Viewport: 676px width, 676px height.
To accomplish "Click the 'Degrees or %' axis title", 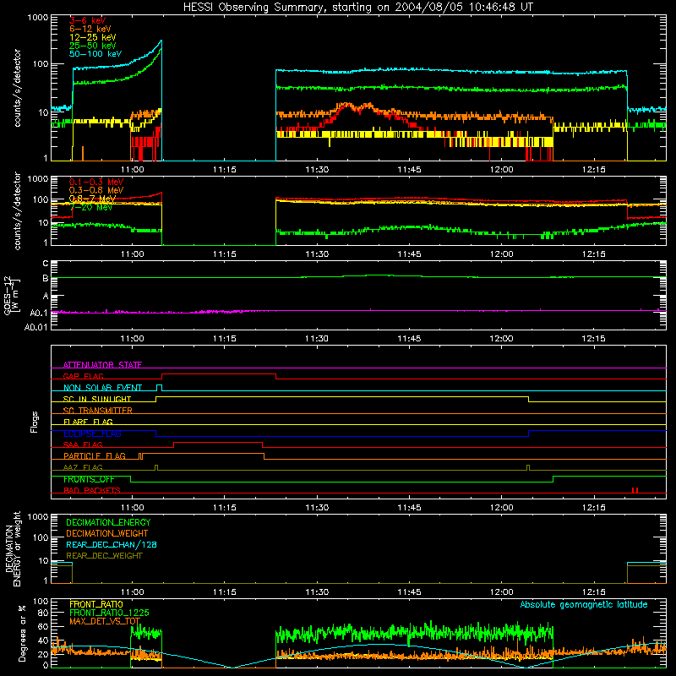I will click(x=22, y=633).
